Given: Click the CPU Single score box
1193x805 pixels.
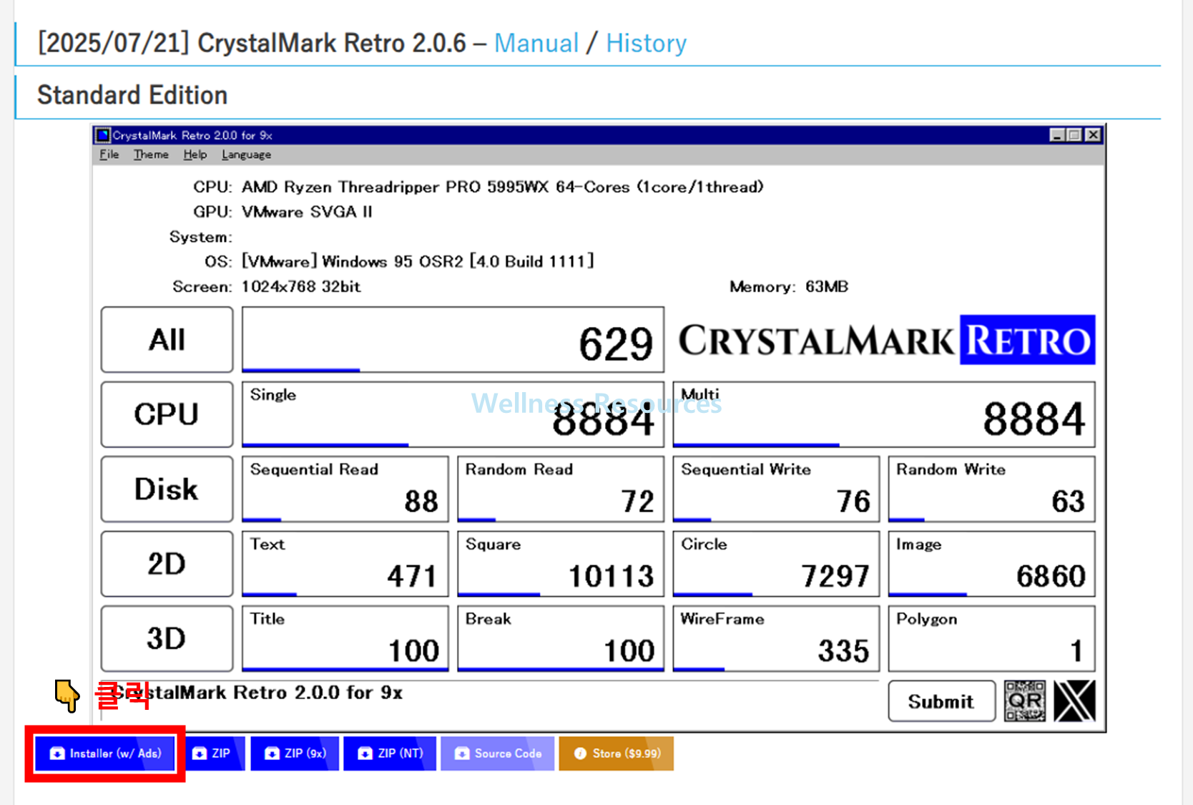Looking at the screenshot, I should [x=453, y=414].
